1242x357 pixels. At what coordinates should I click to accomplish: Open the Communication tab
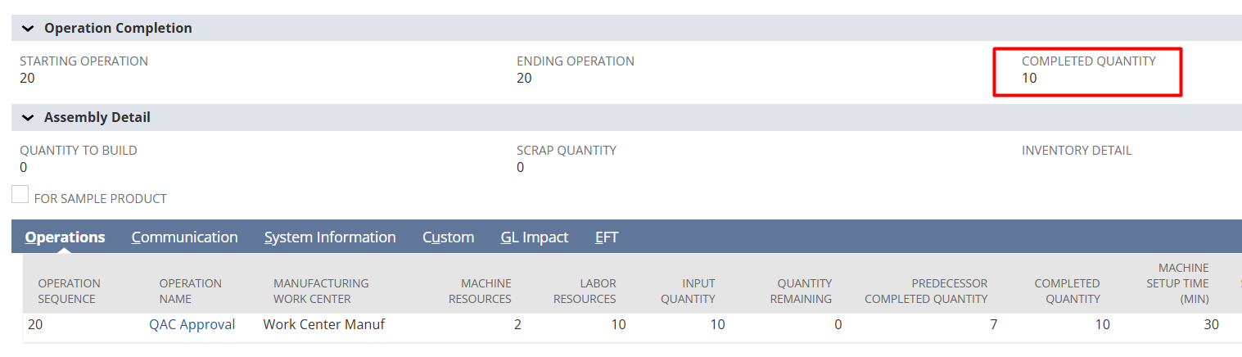click(x=184, y=237)
